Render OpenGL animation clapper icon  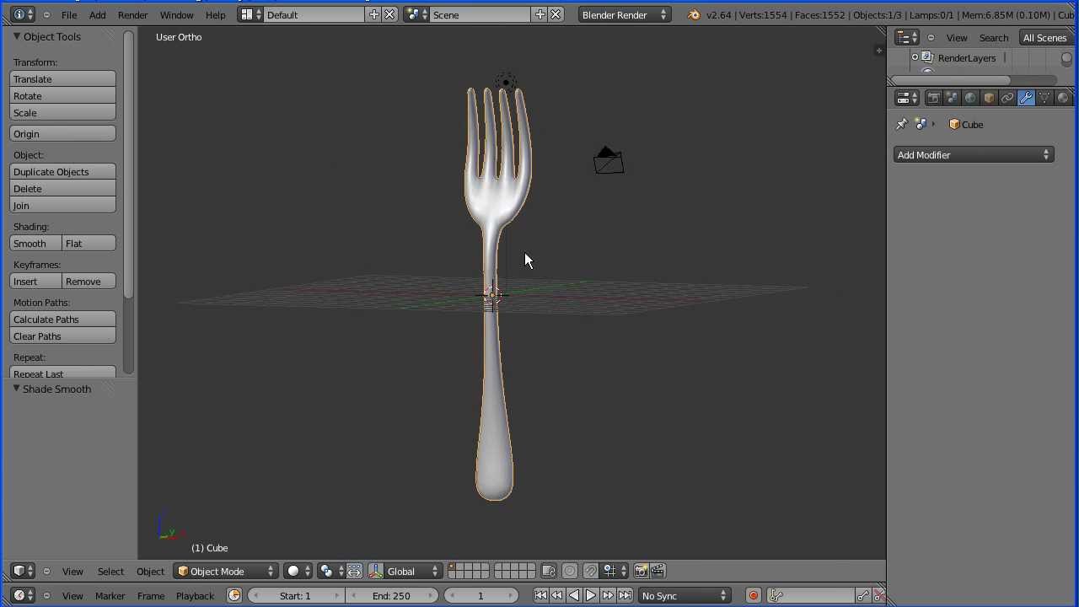click(658, 572)
